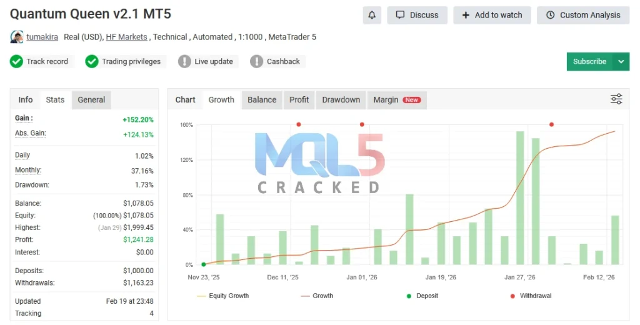The height and width of the screenshot is (325, 640).
Task: Click the Live update warning icon
Action: 184,61
